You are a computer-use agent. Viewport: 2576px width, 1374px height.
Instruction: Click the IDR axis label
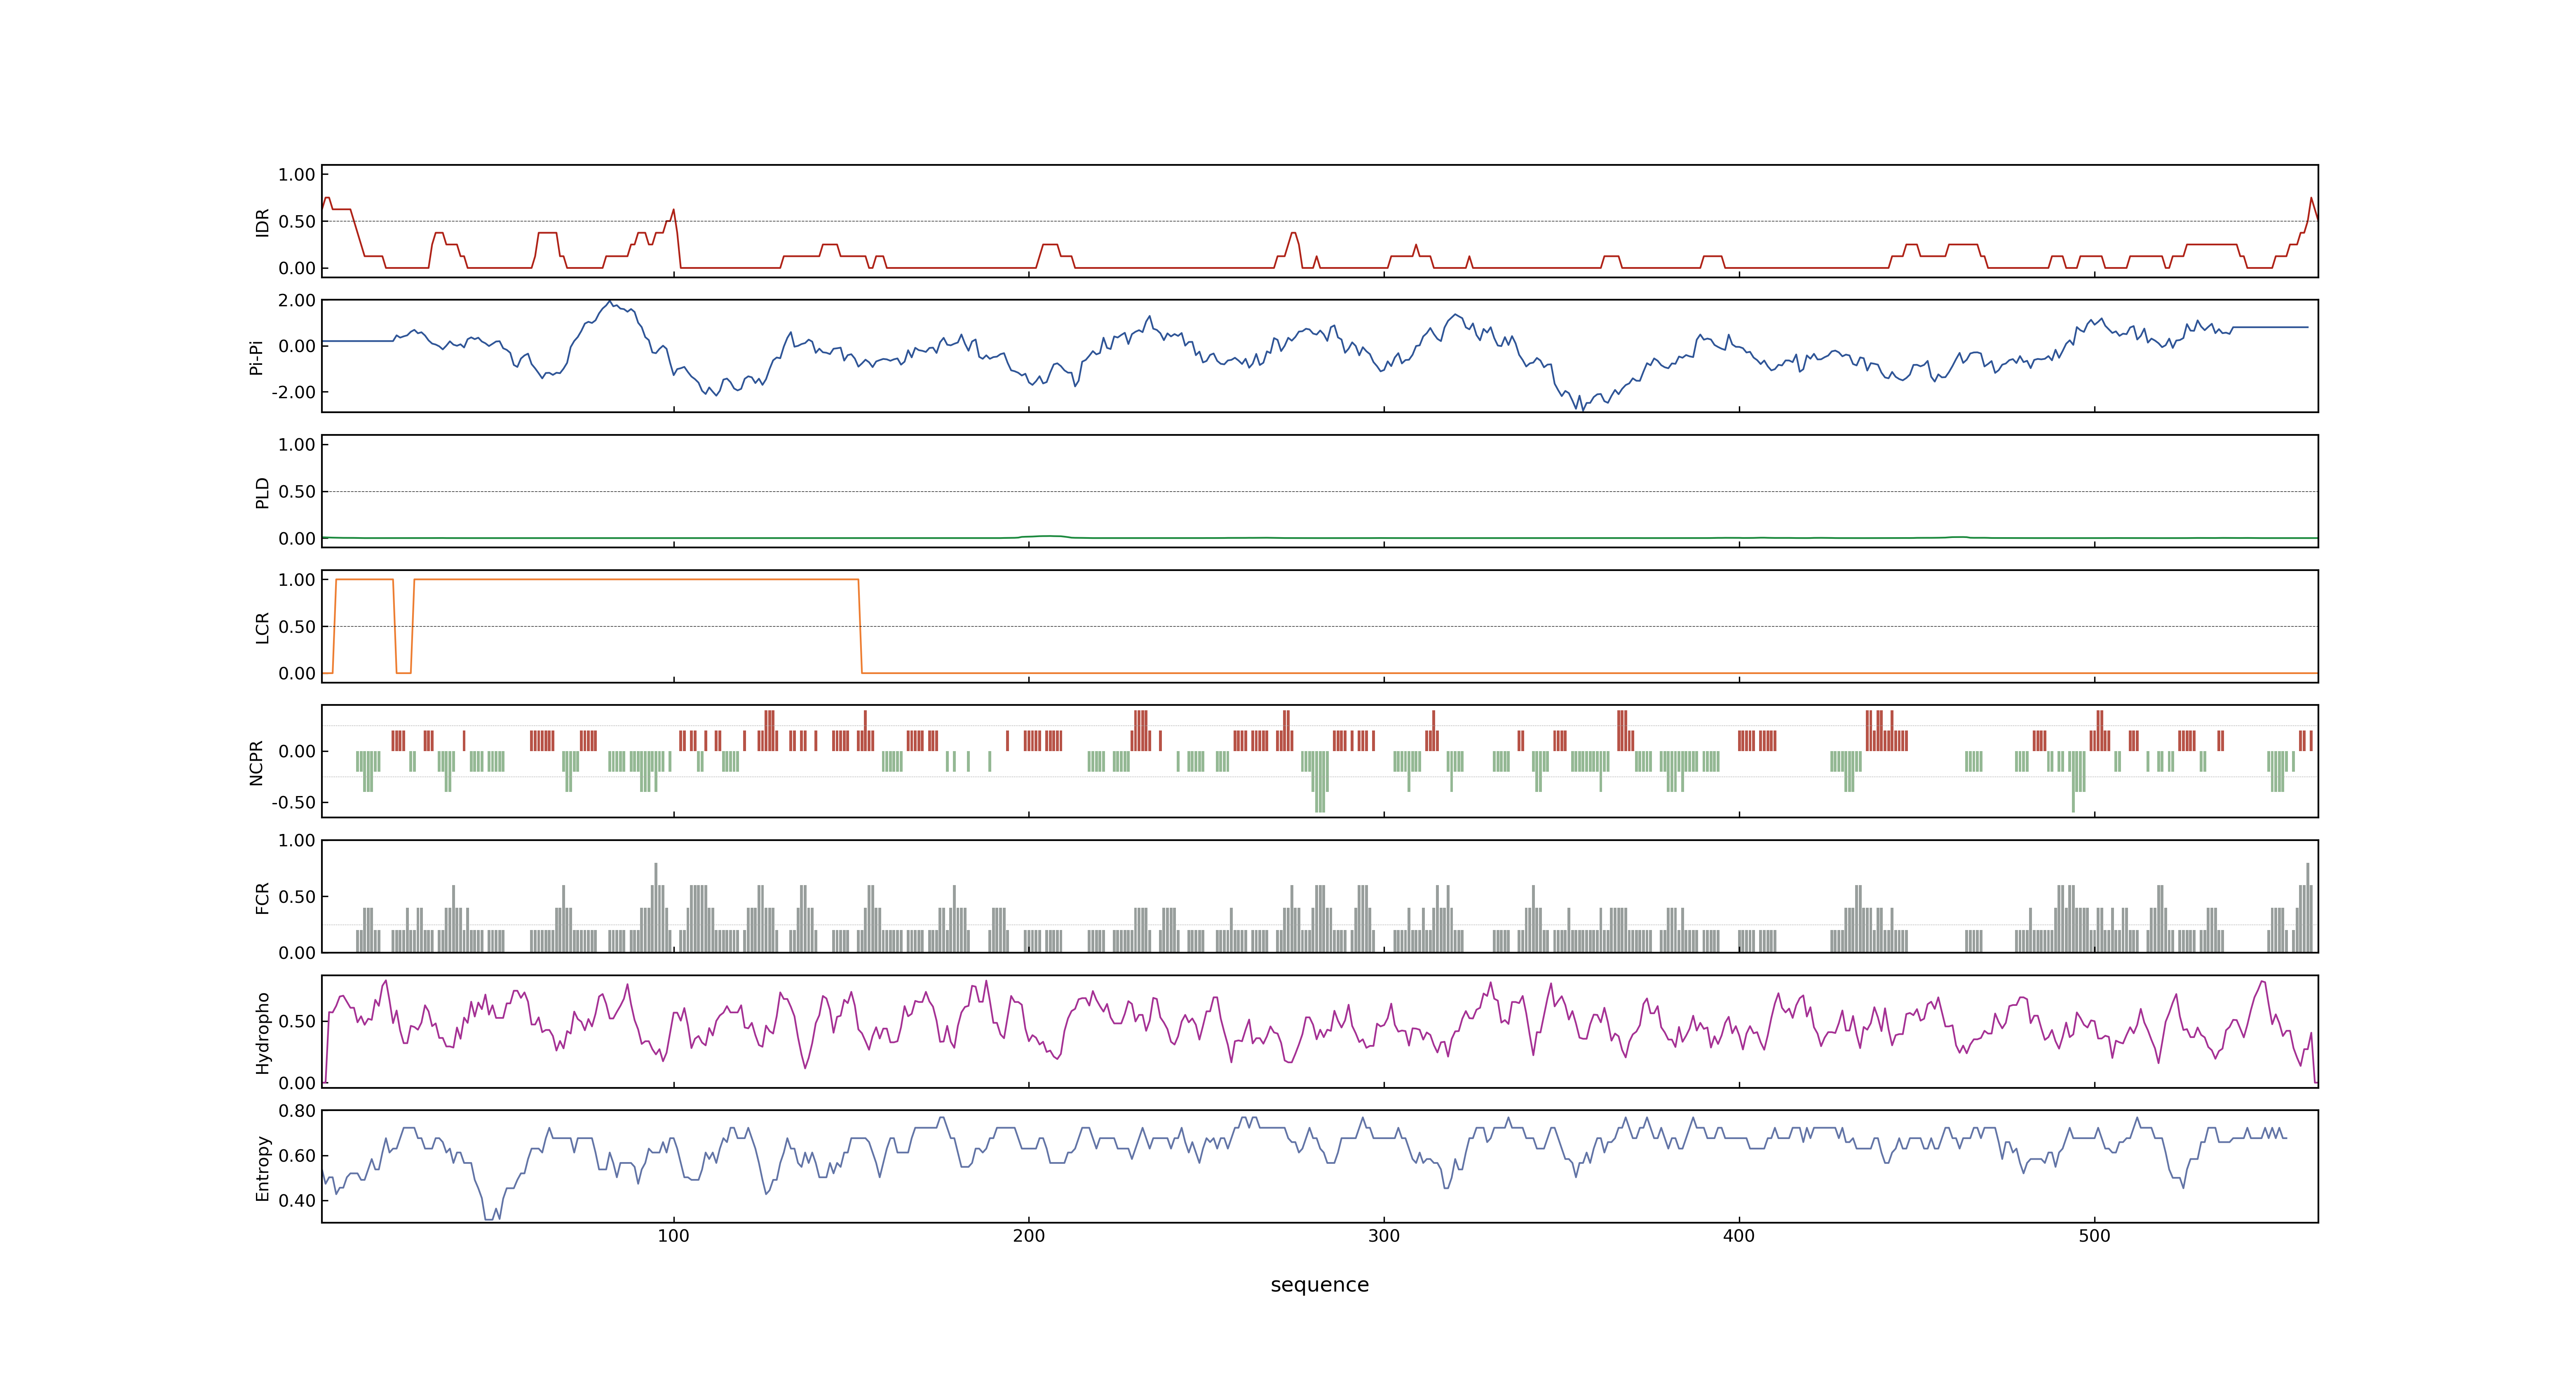262,222
